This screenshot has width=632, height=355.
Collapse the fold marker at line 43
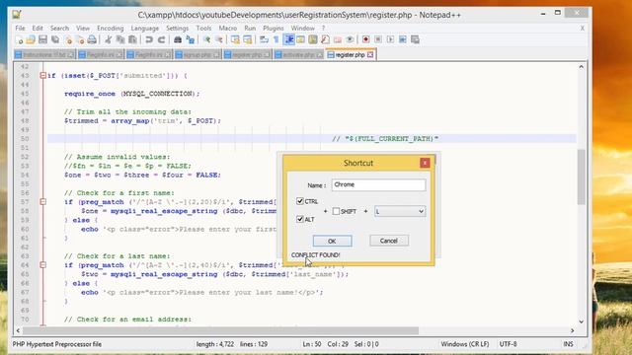(x=42, y=75)
